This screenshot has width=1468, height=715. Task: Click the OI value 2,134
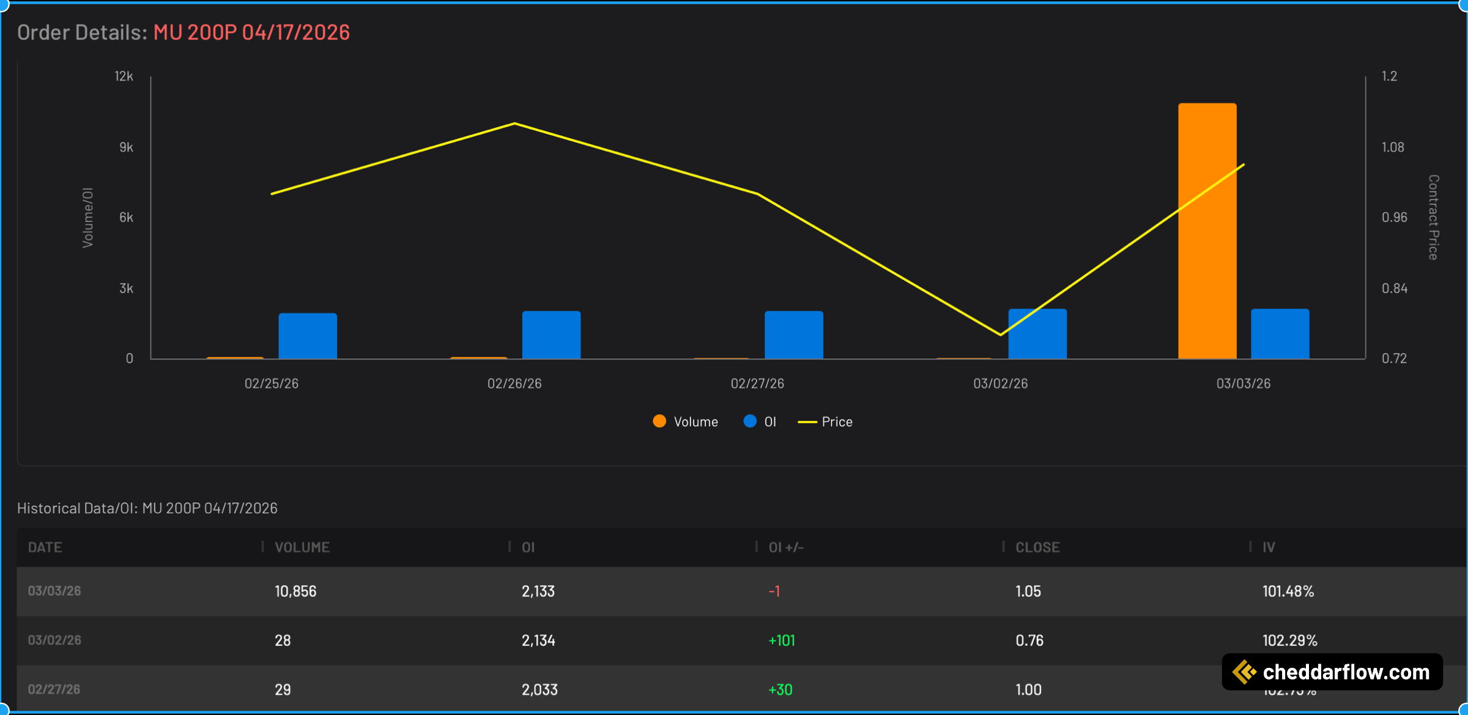538,640
